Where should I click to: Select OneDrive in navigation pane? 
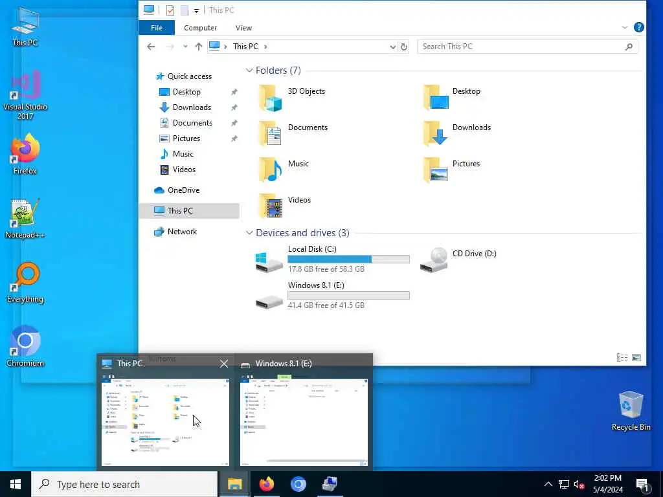coord(183,190)
